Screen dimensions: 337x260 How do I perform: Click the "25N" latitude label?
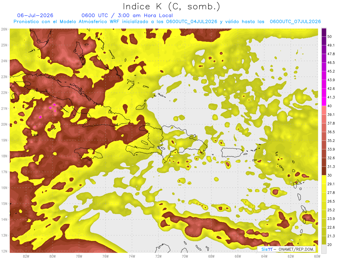pos(4,45)
